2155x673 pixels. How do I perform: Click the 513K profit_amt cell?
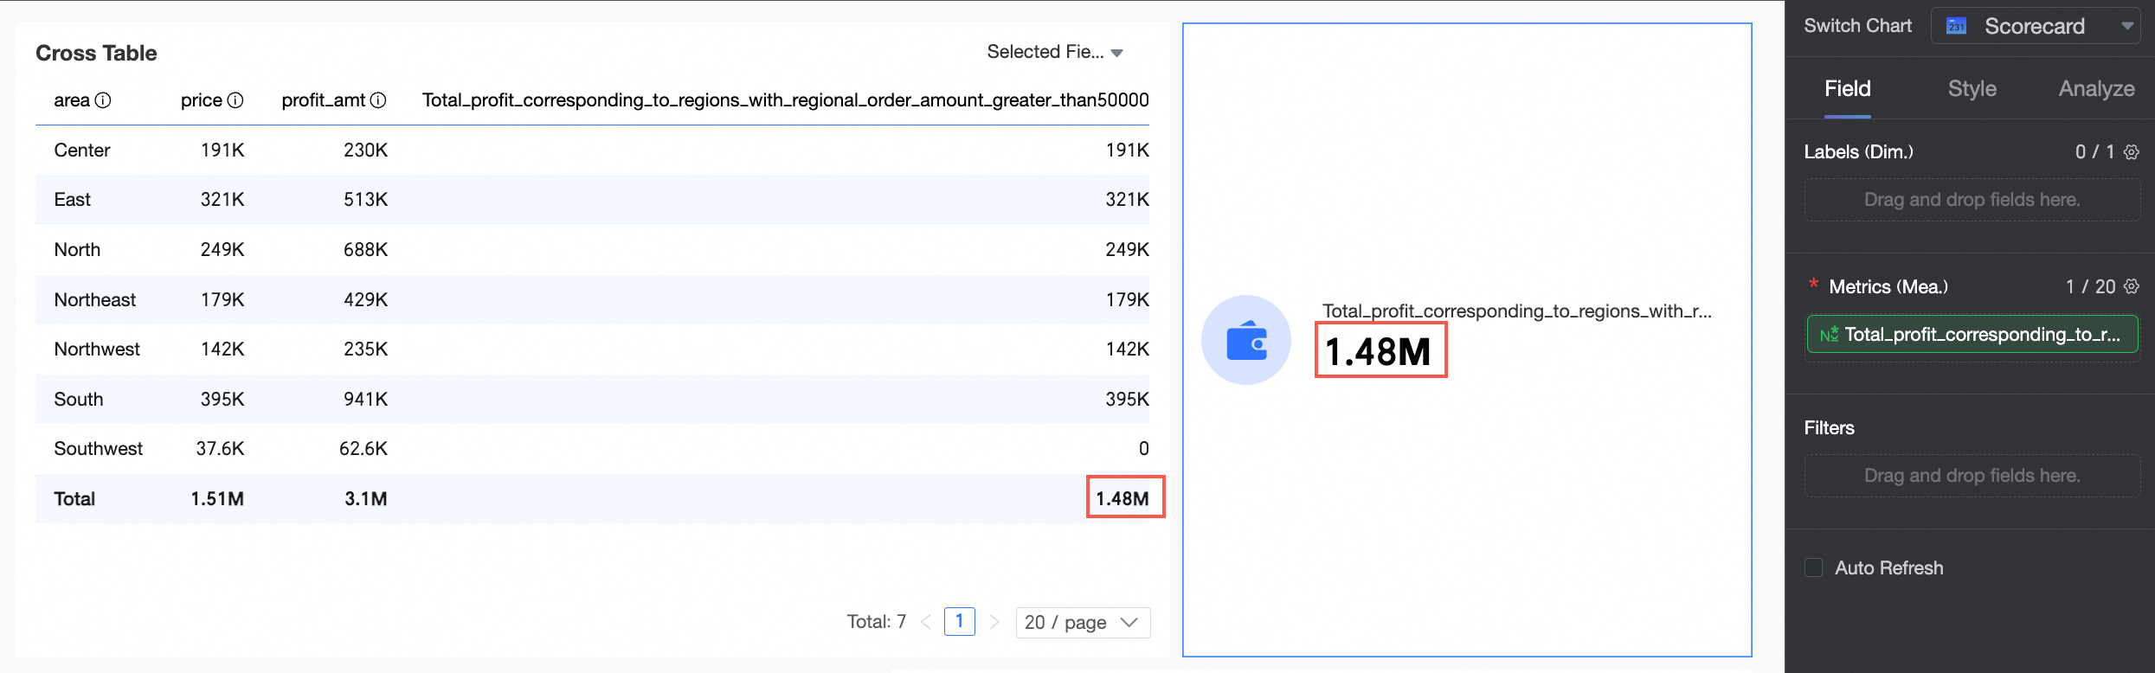365,200
